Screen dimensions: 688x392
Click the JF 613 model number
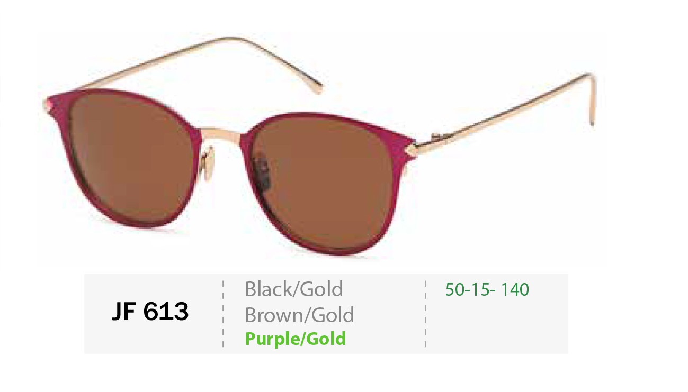point(150,312)
